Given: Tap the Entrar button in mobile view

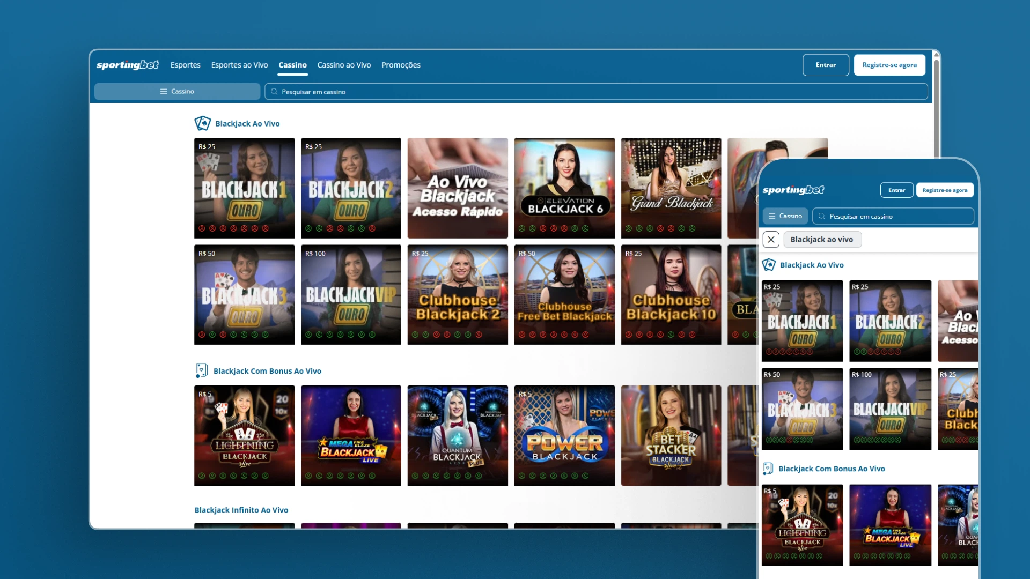Looking at the screenshot, I should 896,190.
